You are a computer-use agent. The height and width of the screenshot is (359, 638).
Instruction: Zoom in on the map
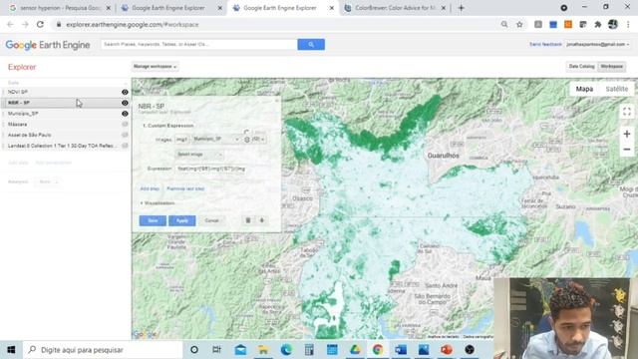pyautogui.click(x=627, y=134)
